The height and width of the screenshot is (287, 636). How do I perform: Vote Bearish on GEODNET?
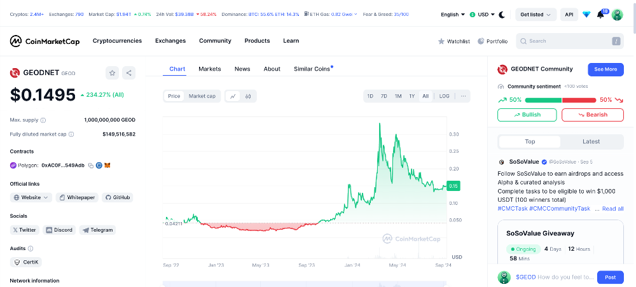[593, 115]
